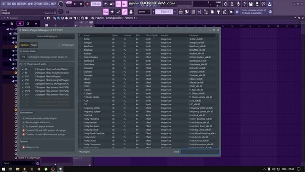Switch to the Options tab

(x=24, y=45)
